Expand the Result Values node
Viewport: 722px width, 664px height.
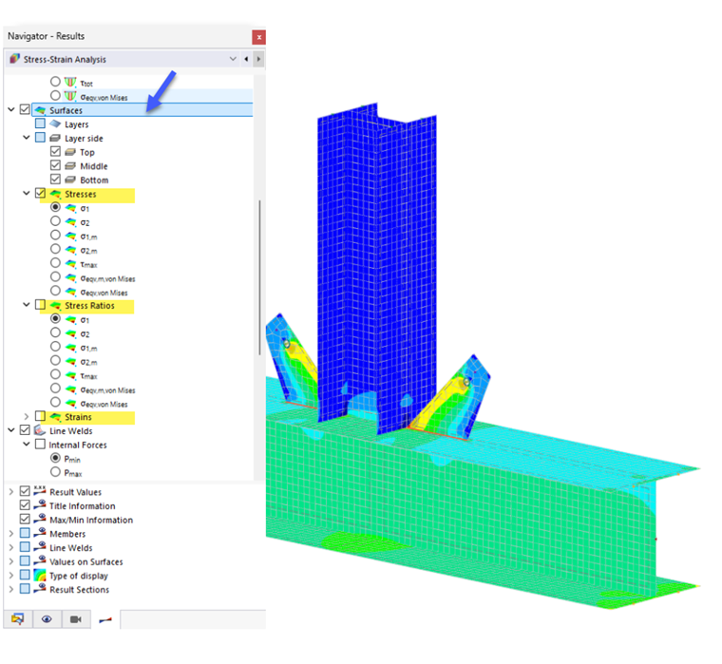pos(11,491)
